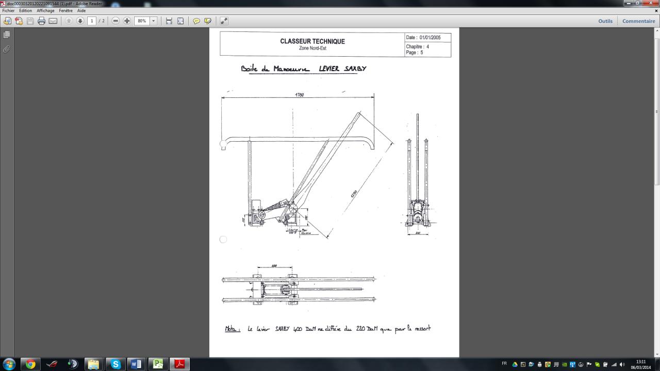
Task: Click the vertical scrollbar of the document
Action: click(657, 192)
